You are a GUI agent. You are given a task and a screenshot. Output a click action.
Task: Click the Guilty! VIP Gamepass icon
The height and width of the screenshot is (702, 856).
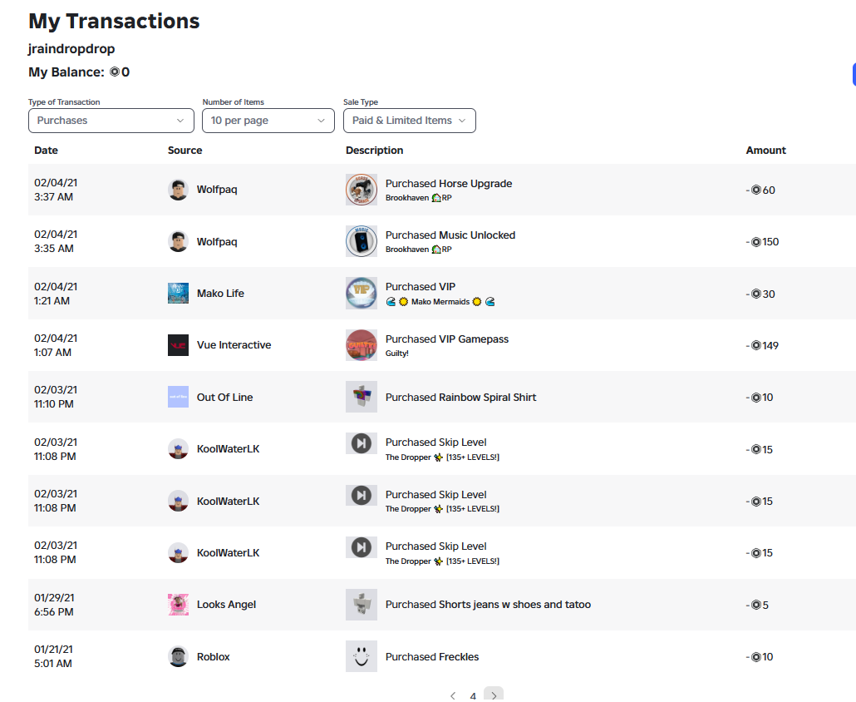361,345
